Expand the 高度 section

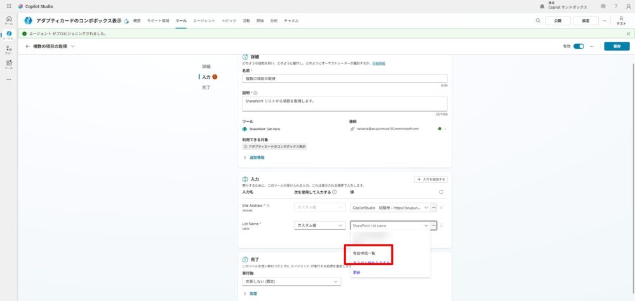point(254,293)
